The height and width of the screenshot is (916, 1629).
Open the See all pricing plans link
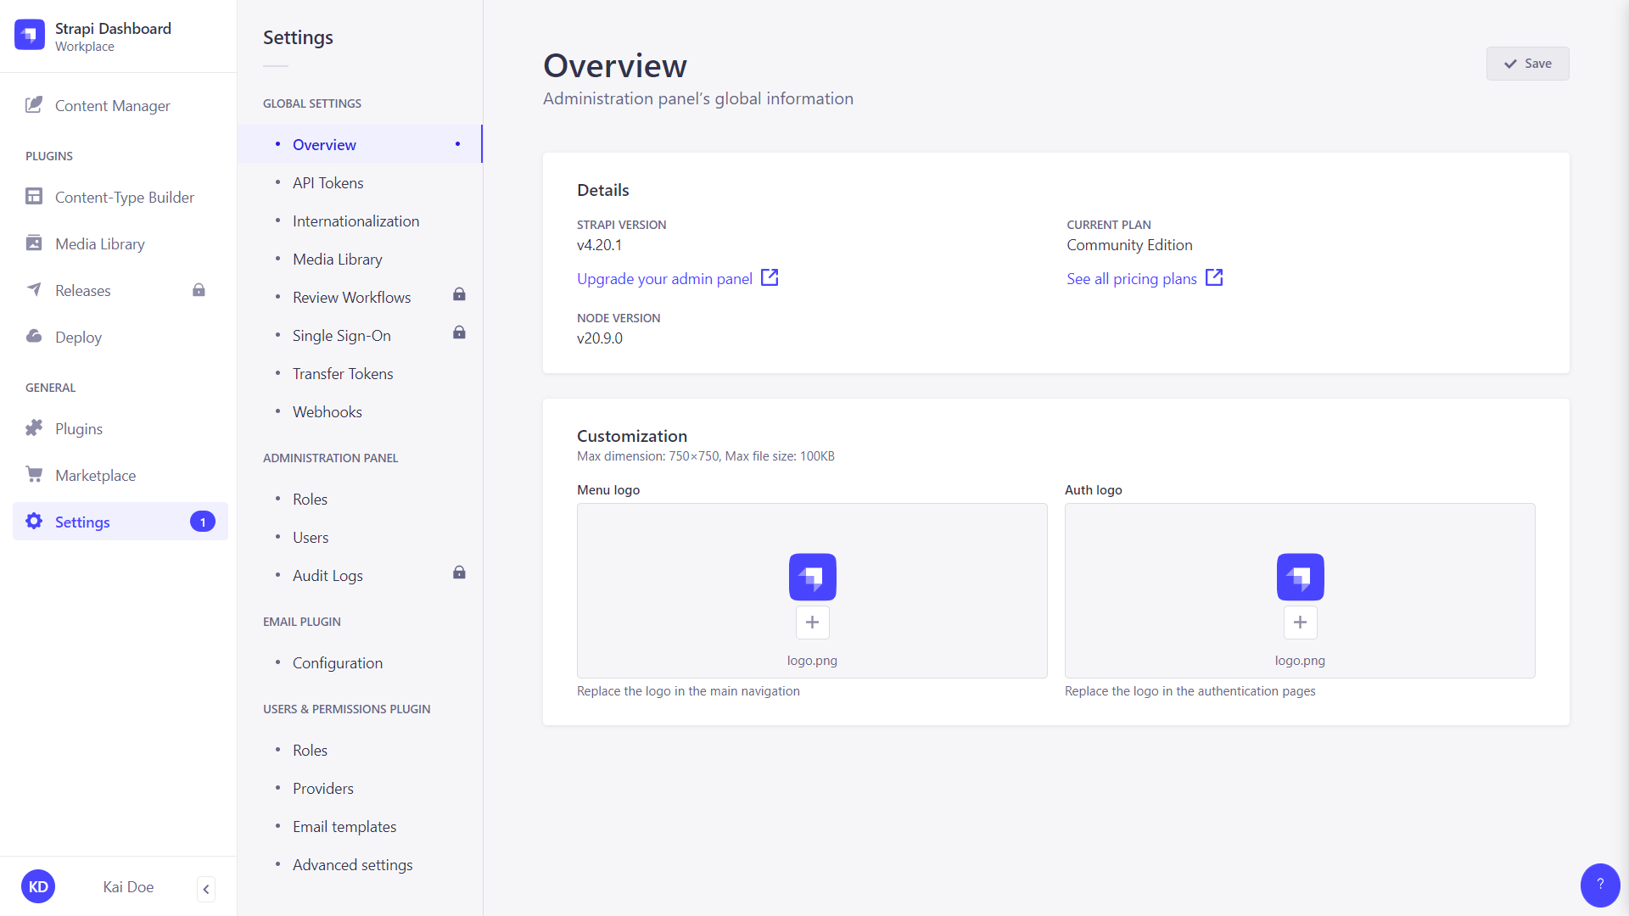[x=1132, y=278]
